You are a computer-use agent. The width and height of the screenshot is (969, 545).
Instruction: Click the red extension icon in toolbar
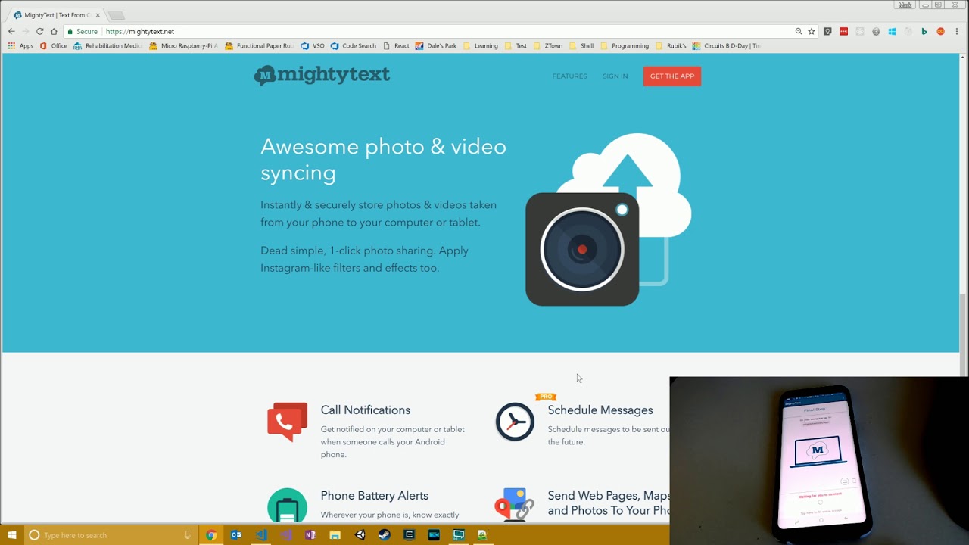[844, 31]
